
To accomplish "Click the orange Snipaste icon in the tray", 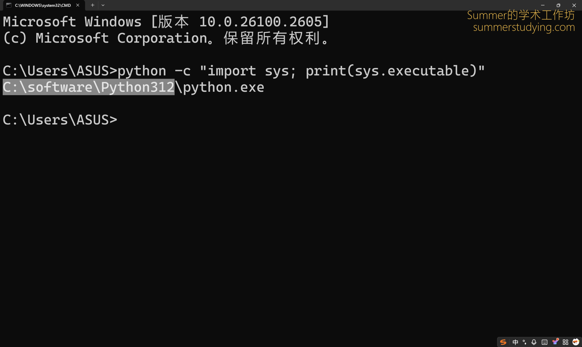I will click(x=504, y=342).
